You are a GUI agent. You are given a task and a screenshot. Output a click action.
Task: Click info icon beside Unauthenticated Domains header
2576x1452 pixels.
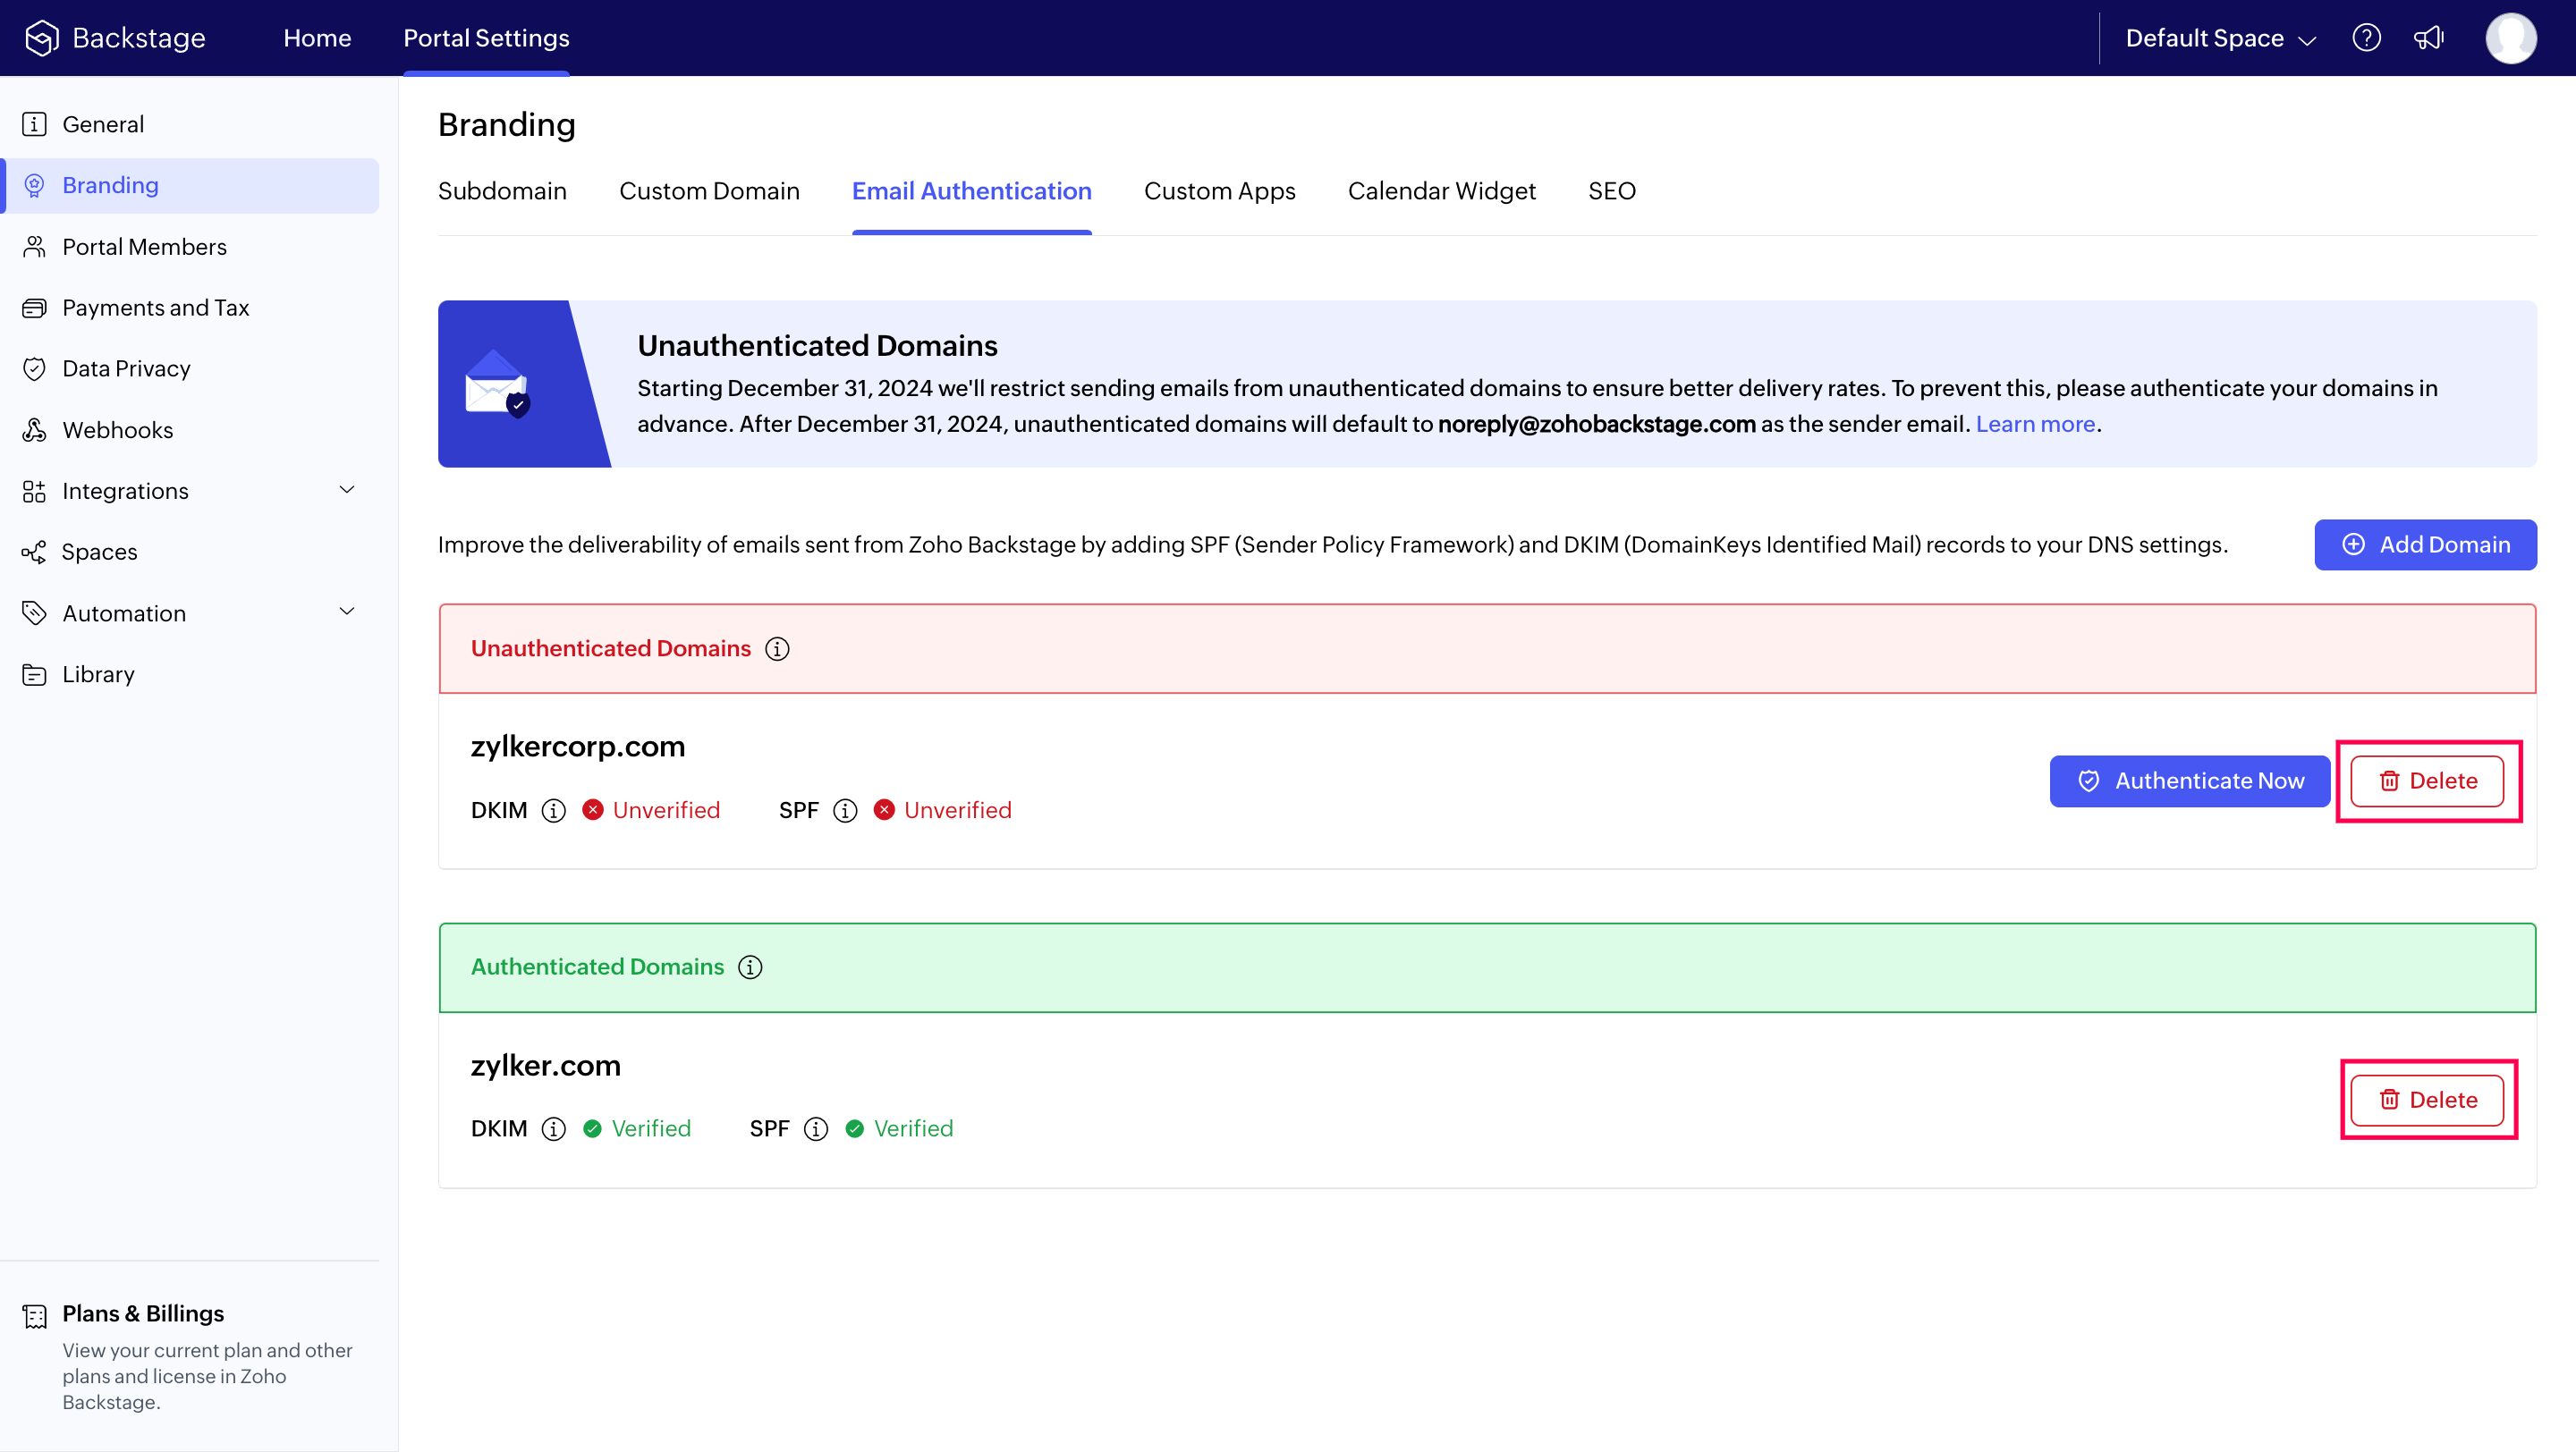[x=777, y=648]
